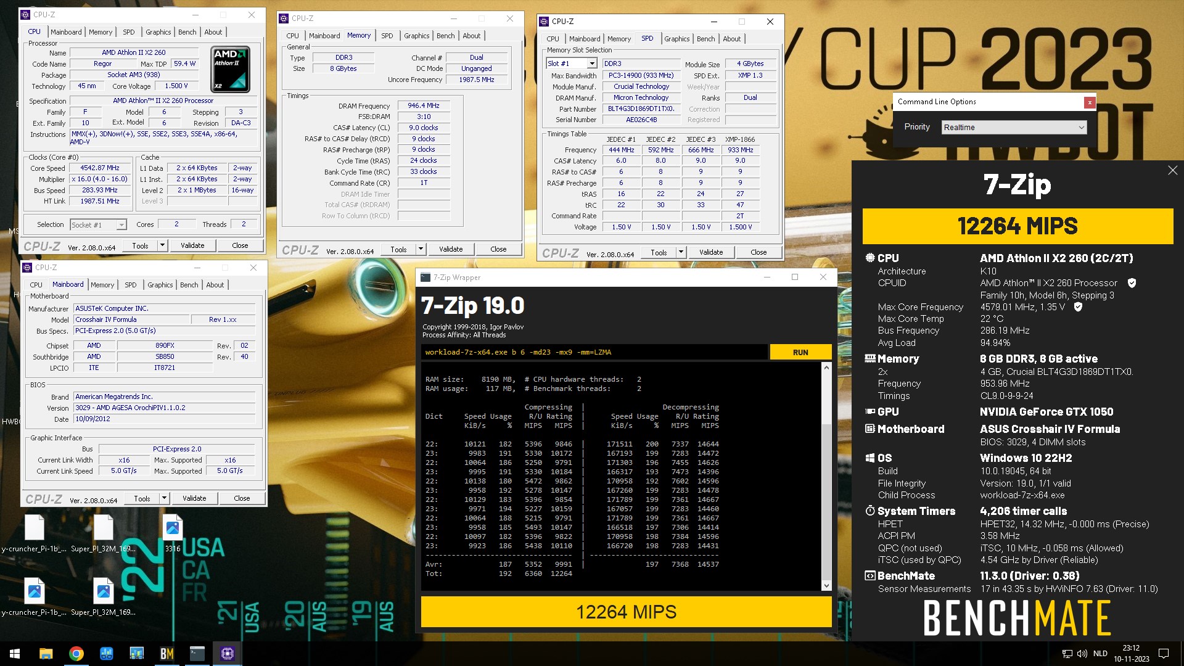Viewport: 1184px width, 666px height.
Task: Click the CPU section icon in BenchMate panel
Action: click(870, 258)
